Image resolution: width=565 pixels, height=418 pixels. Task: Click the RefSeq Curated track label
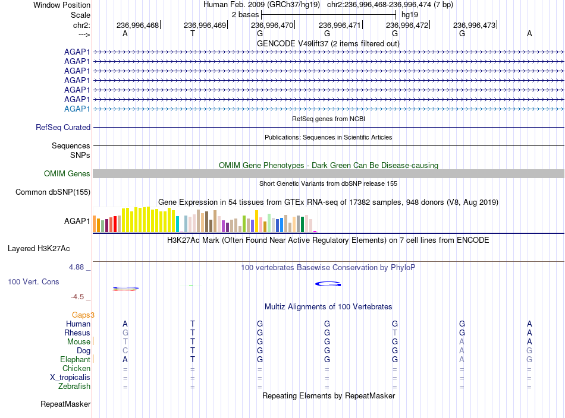pos(63,127)
